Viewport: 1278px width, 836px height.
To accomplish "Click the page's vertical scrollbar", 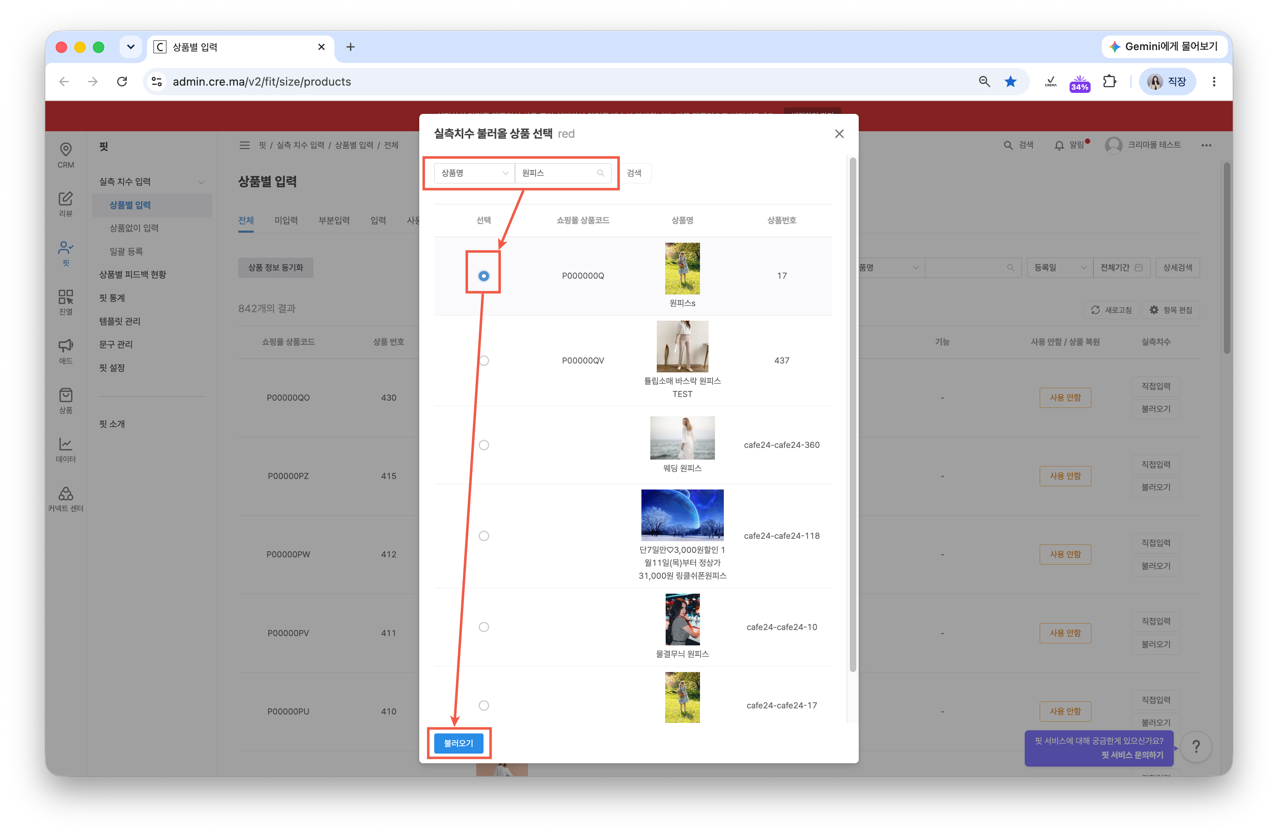I will tap(1226, 258).
